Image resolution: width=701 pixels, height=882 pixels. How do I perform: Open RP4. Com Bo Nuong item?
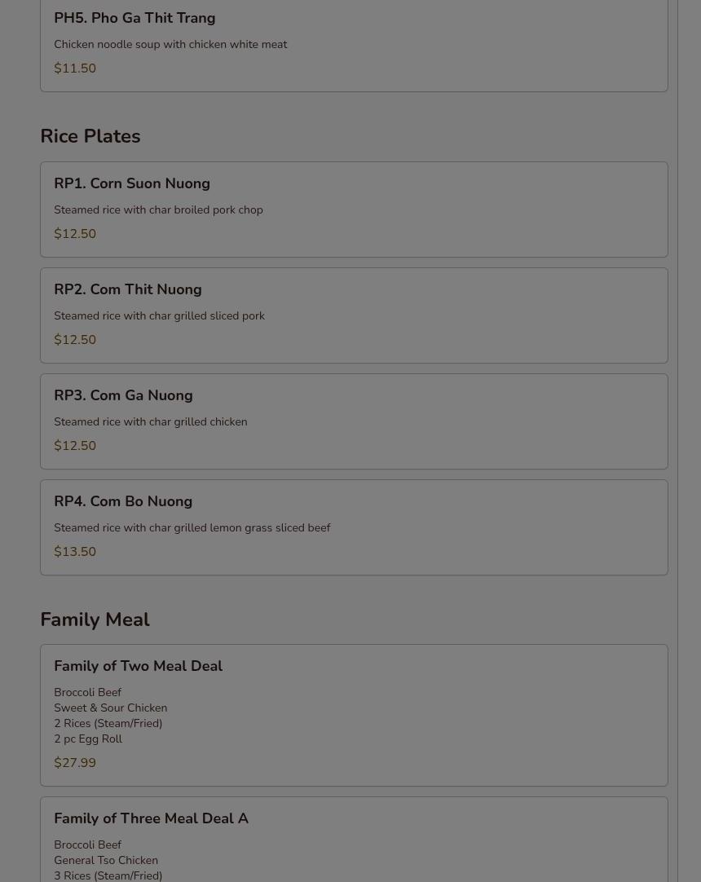[x=354, y=527]
